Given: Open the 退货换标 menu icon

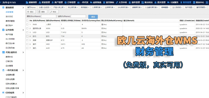Looking at the screenshot, I should tap(104, 2).
